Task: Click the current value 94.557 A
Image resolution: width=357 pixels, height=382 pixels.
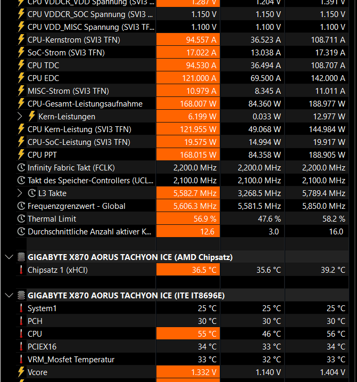Action: 201,40
